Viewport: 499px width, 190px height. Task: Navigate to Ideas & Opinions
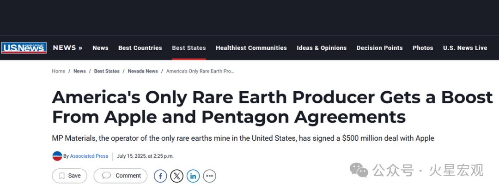(x=322, y=48)
